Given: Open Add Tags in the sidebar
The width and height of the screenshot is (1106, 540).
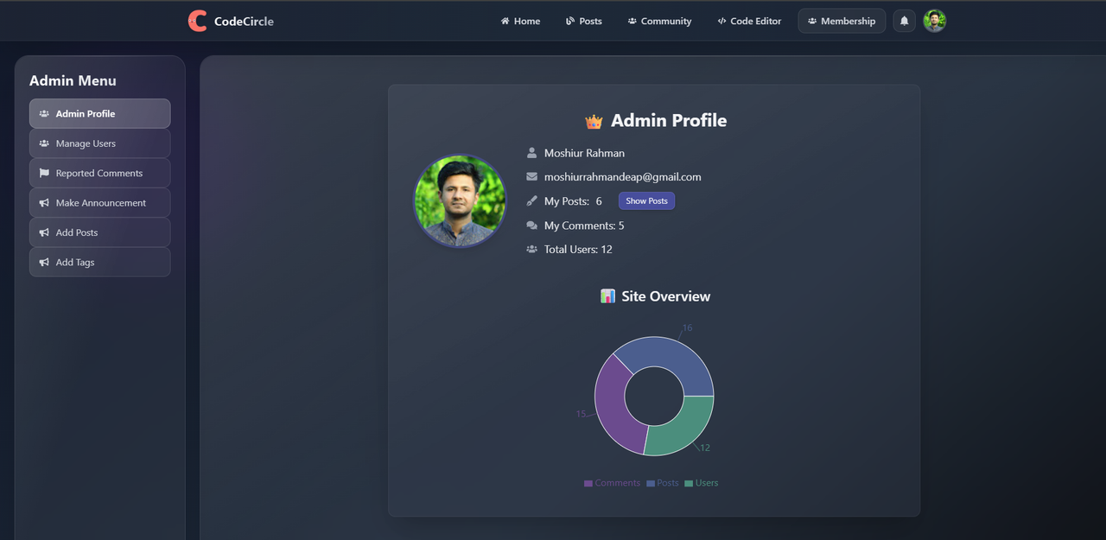Looking at the screenshot, I should (x=99, y=262).
